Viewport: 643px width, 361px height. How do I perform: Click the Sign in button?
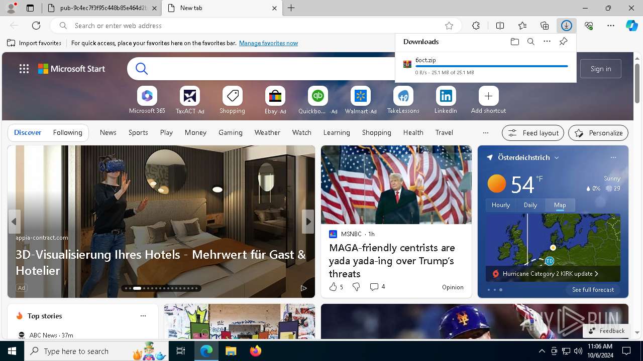click(x=601, y=69)
